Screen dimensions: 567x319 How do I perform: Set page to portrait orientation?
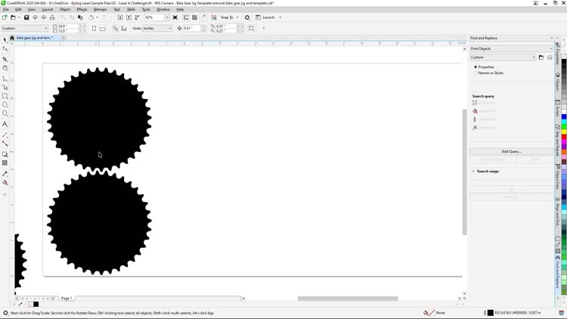coord(94,28)
